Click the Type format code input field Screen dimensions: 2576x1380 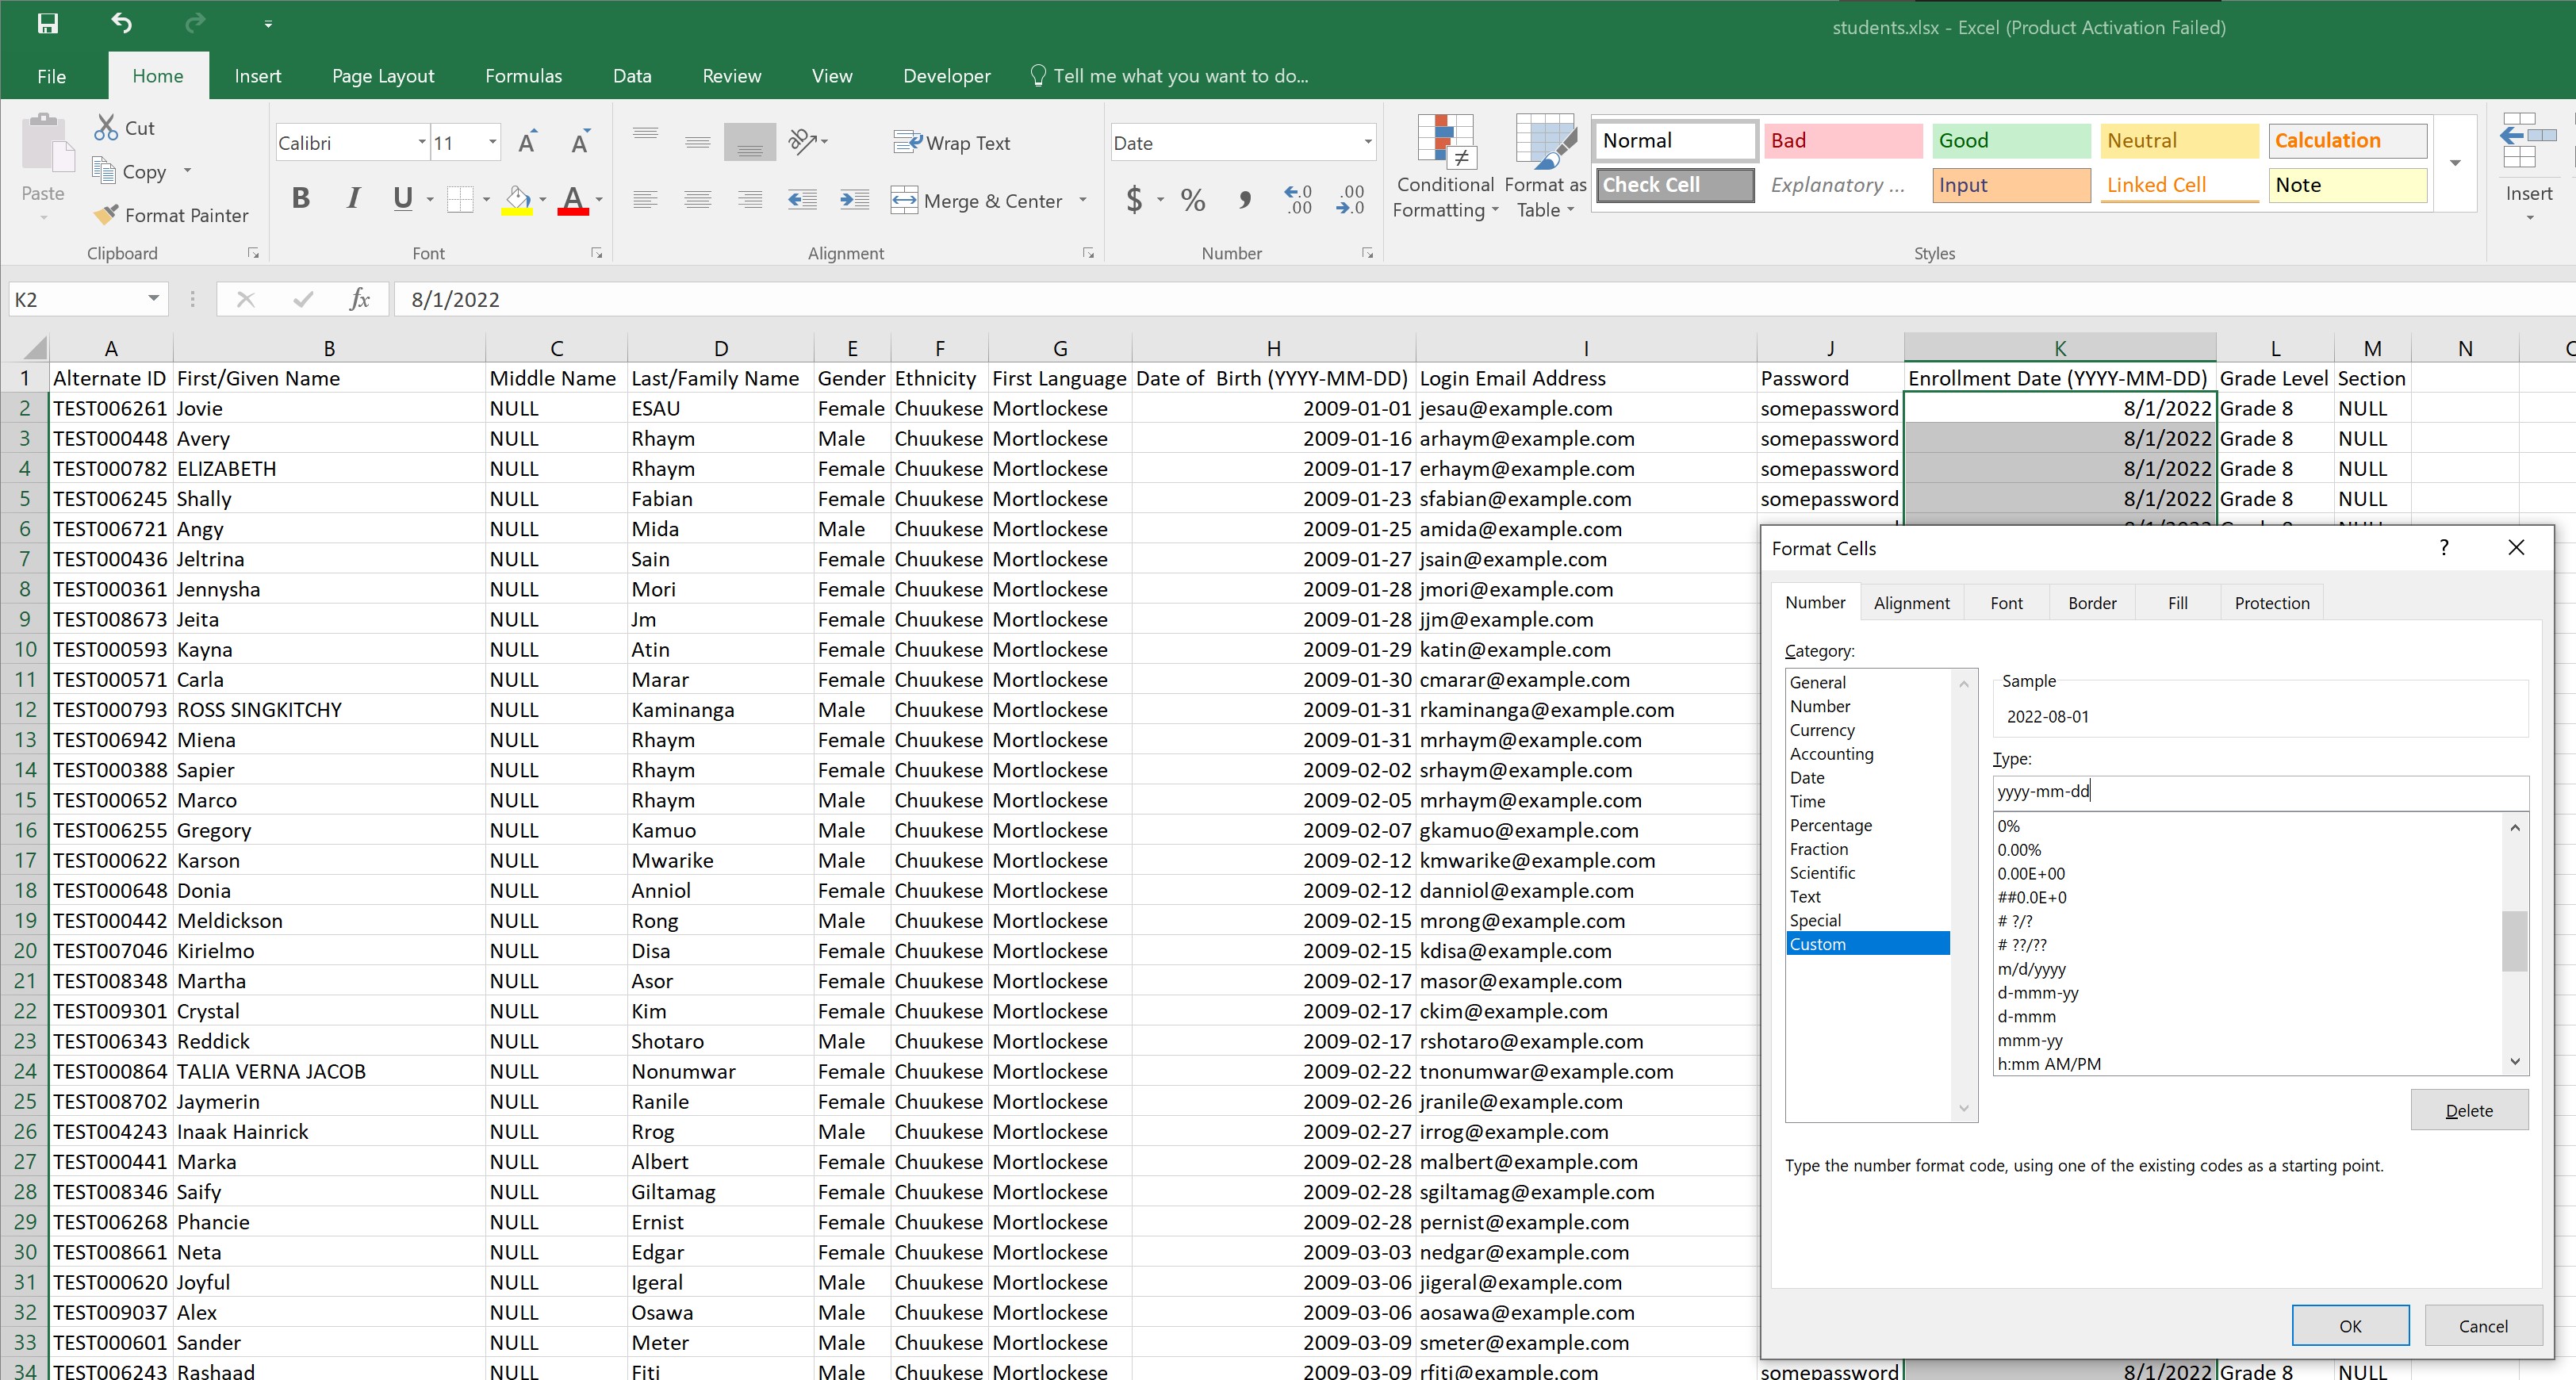point(2260,792)
